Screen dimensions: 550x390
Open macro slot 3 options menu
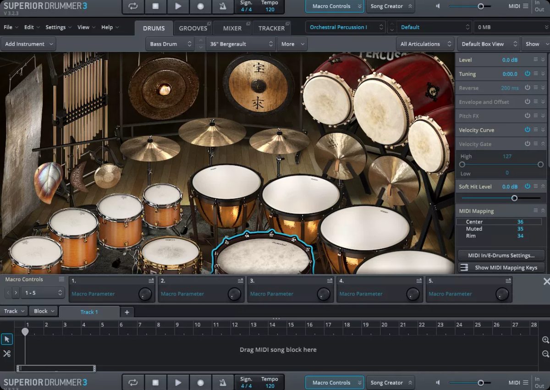330,280
